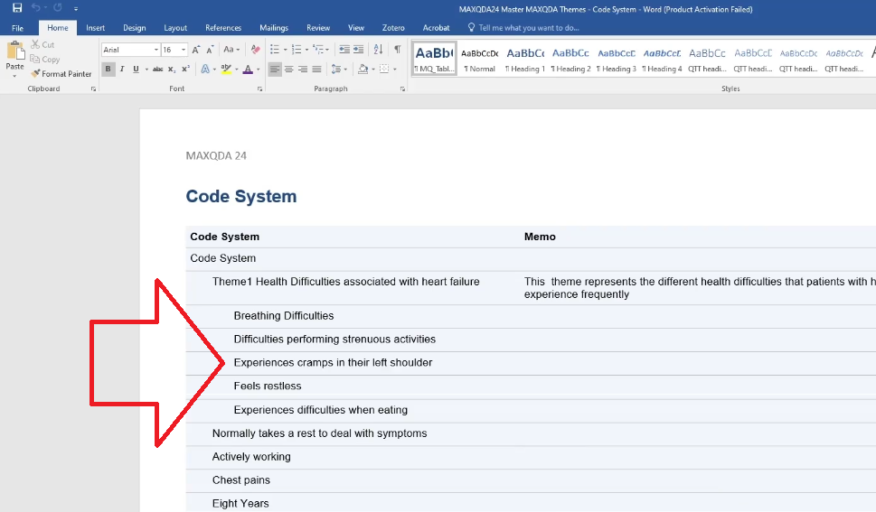
Task: Toggle Show/Hide paragraph marks
Action: pyautogui.click(x=397, y=50)
